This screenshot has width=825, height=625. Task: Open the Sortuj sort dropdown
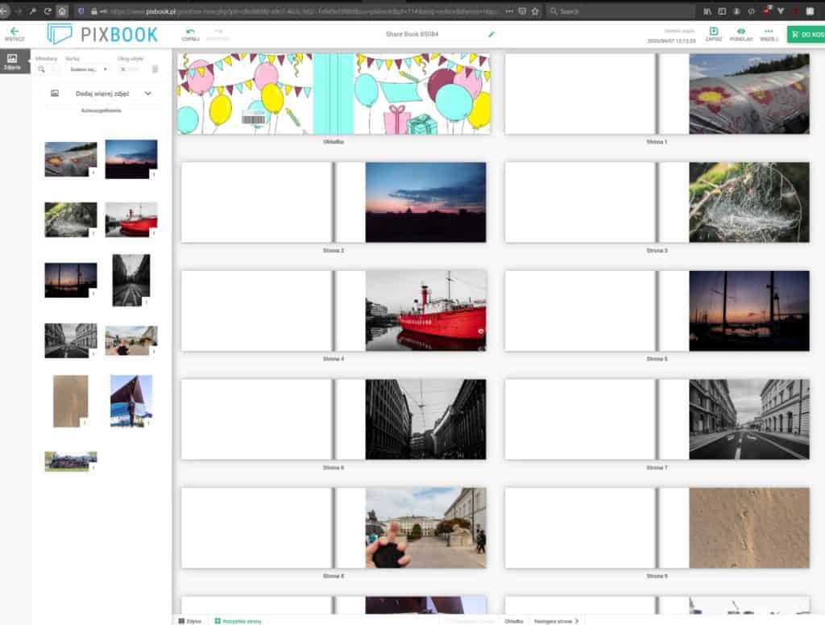tap(88, 69)
